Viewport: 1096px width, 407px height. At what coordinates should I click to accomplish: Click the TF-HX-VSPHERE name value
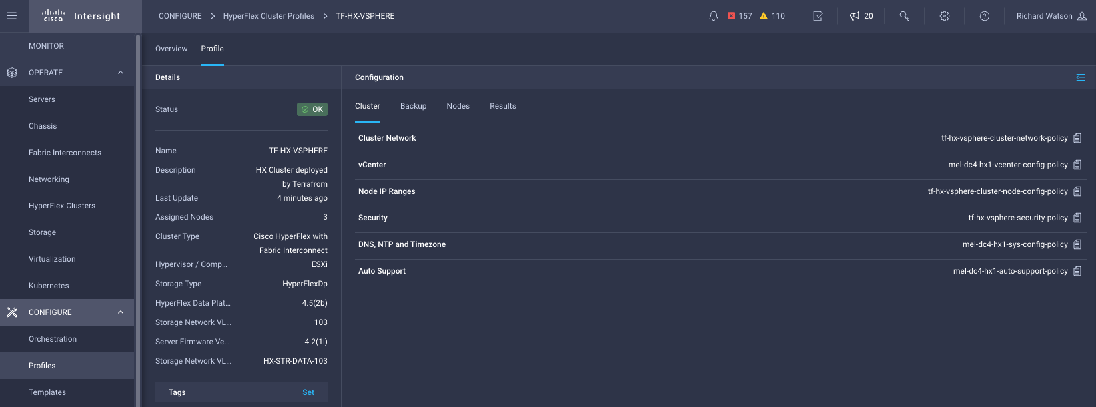pos(298,151)
